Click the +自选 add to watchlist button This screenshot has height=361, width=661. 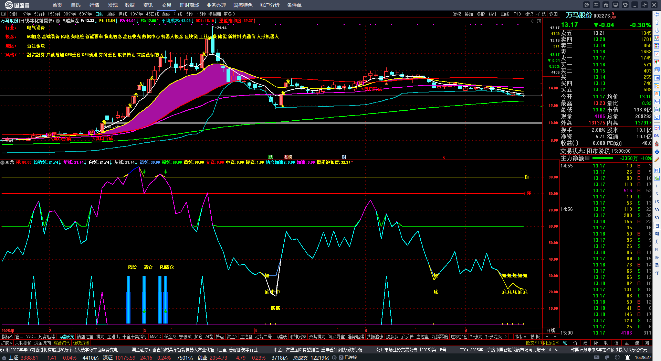click(x=541, y=14)
